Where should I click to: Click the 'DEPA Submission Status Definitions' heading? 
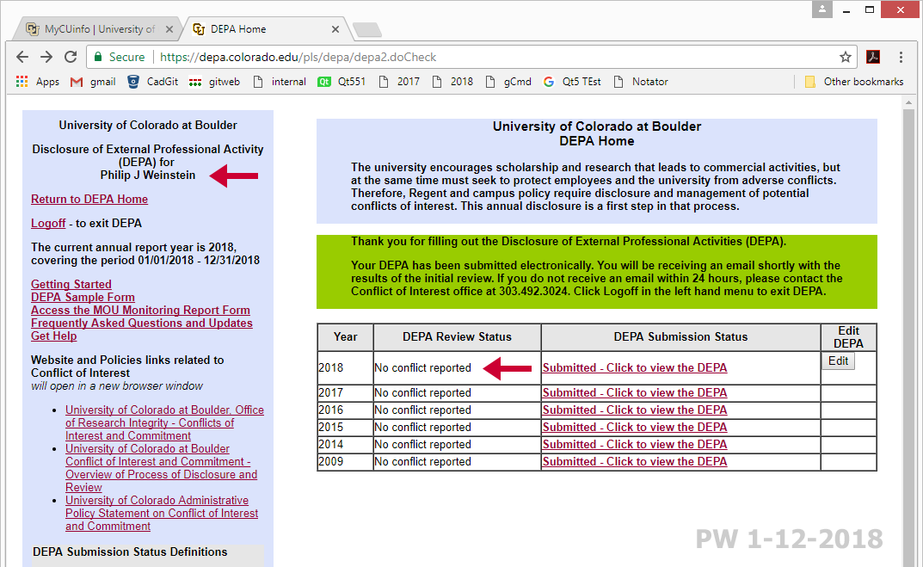[x=130, y=552]
